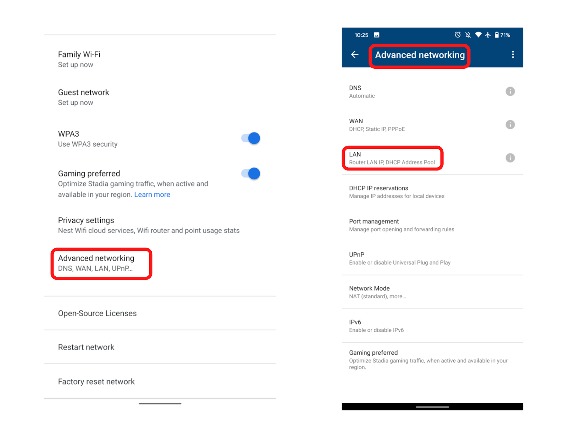The height and width of the screenshot is (438, 567).
Task: Tap the image notification icon in status bar
Action: pos(376,35)
